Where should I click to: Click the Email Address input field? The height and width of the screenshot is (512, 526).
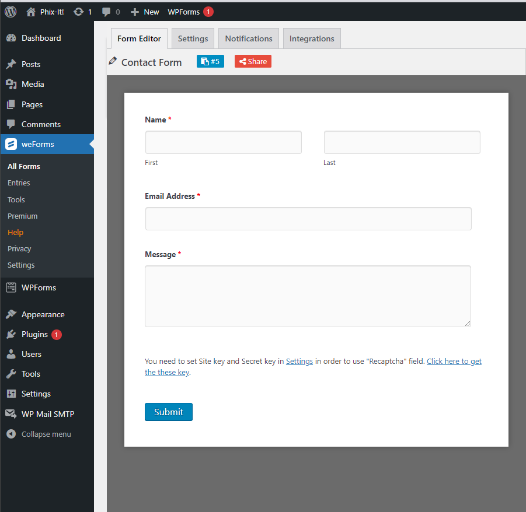pos(308,219)
